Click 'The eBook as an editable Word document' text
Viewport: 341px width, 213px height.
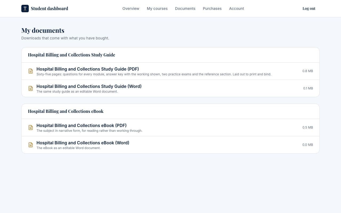[68, 148]
